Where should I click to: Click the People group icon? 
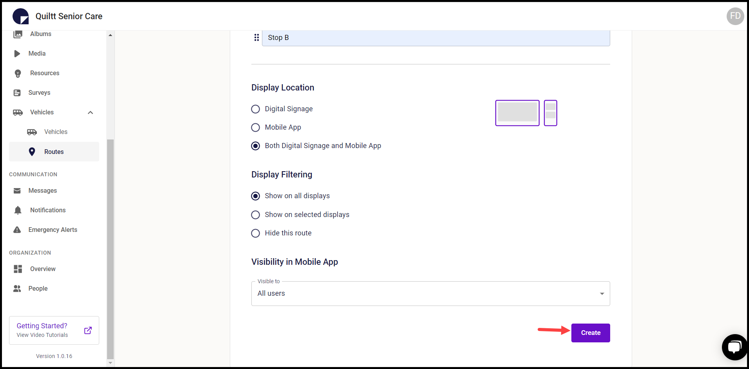(x=17, y=289)
